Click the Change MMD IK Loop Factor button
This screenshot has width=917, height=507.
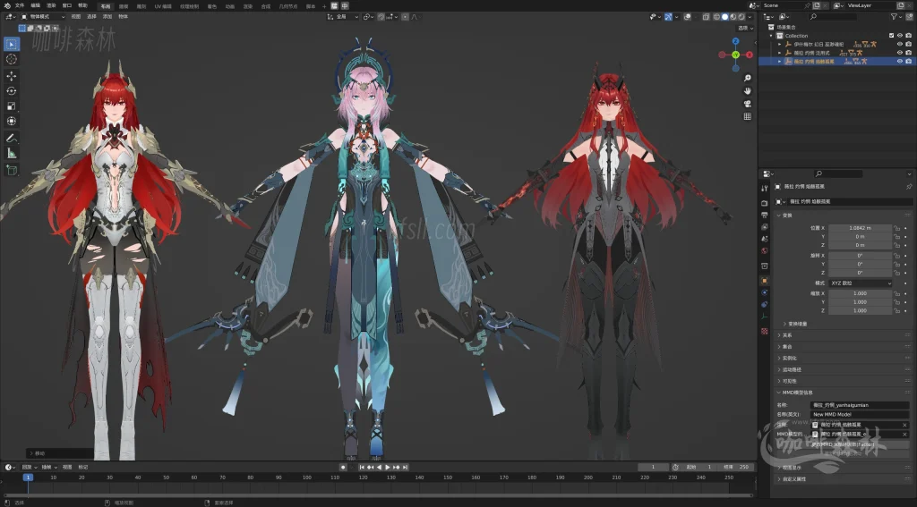pyautogui.click(x=844, y=444)
